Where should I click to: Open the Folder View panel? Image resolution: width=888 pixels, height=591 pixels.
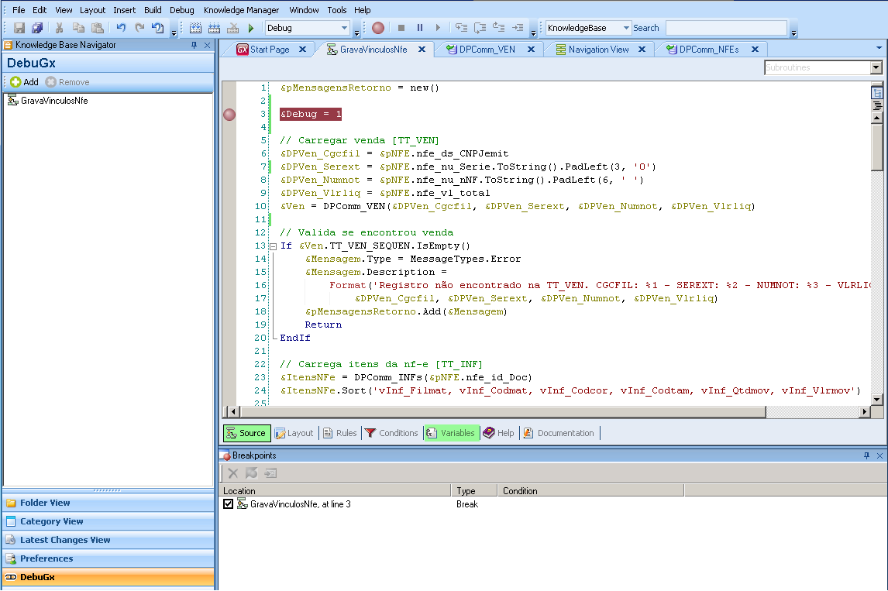coord(108,503)
